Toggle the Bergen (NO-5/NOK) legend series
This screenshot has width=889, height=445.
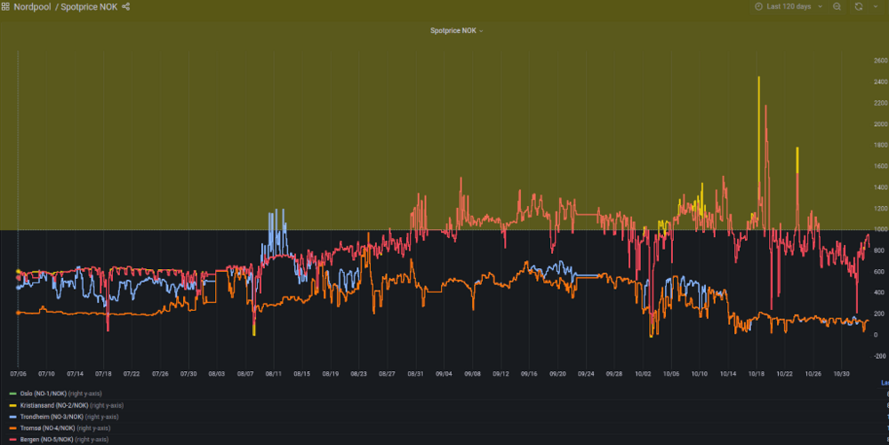pyautogui.click(x=52, y=439)
